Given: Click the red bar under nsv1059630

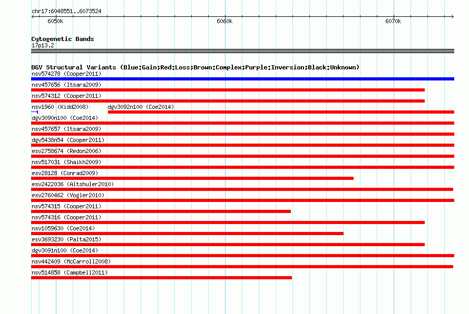Looking at the screenshot, I should (x=187, y=234).
